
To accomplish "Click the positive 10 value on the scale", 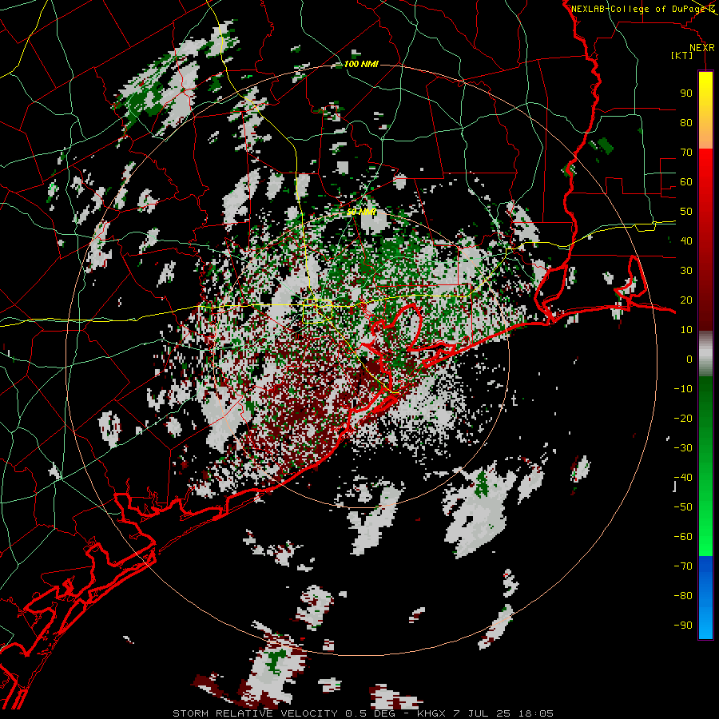I will 686,330.
